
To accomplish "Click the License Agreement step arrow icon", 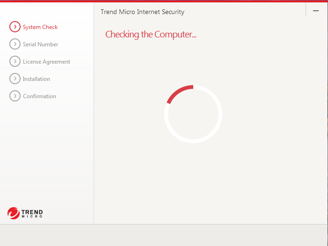I will (15, 61).
